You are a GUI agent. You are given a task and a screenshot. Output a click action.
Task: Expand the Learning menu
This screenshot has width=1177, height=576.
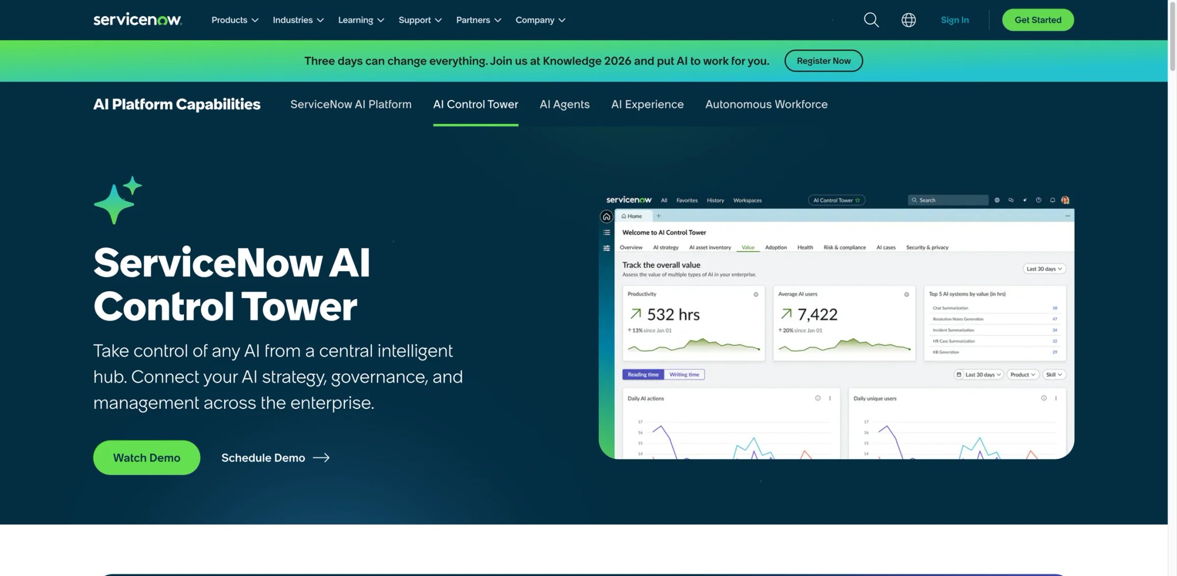[x=361, y=20]
